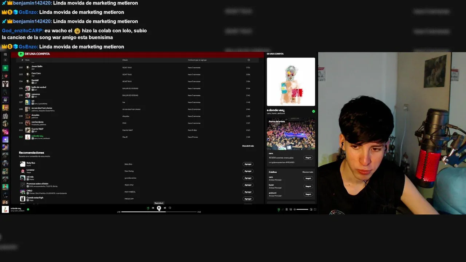
Task: Click the green play button beside DE UNA COMPITA
Action: pyautogui.click(x=21, y=54)
